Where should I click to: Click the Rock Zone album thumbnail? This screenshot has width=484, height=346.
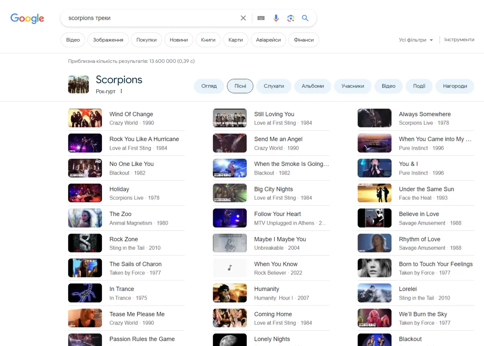coord(85,243)
